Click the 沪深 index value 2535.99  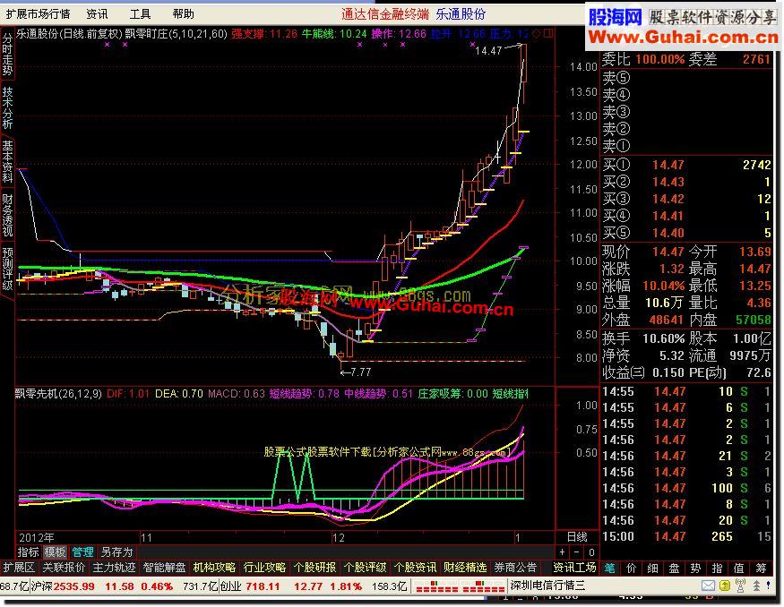pyautogui.click(x=74, y=586)
